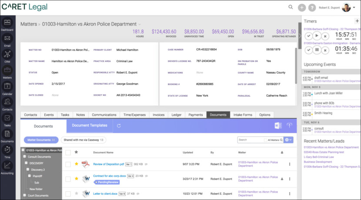Switch to the Invoices tab

[x=159, y=115]
